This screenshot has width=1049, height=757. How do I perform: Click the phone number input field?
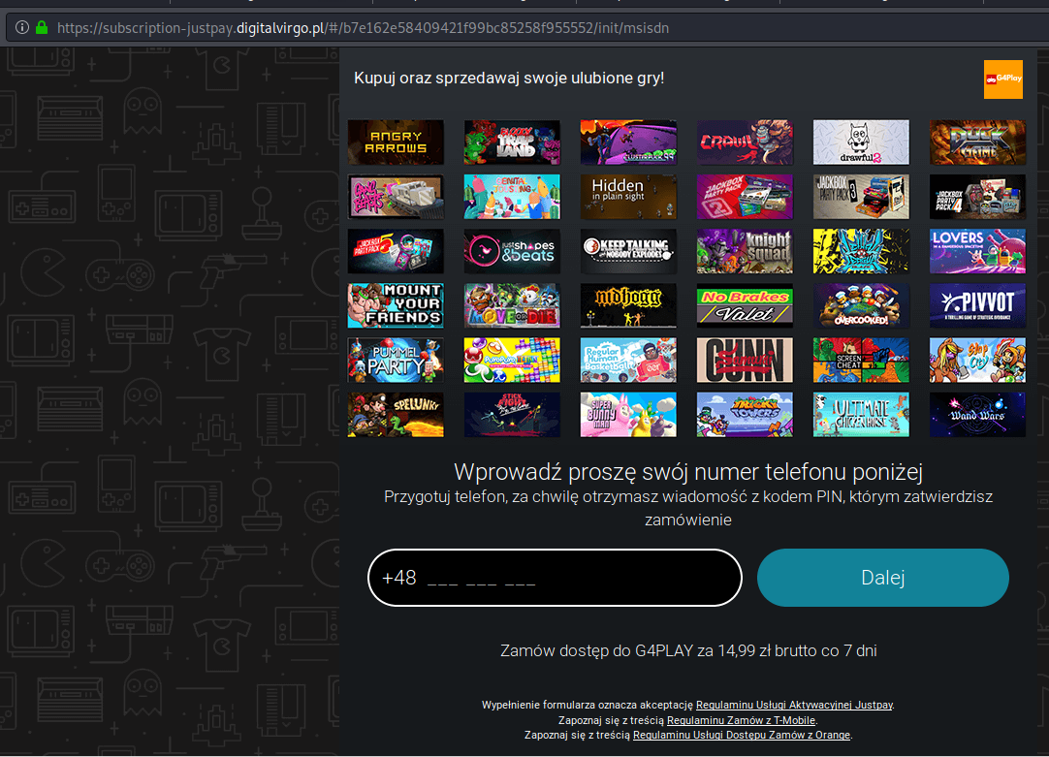pyautogui.click(x=555, y=578)
